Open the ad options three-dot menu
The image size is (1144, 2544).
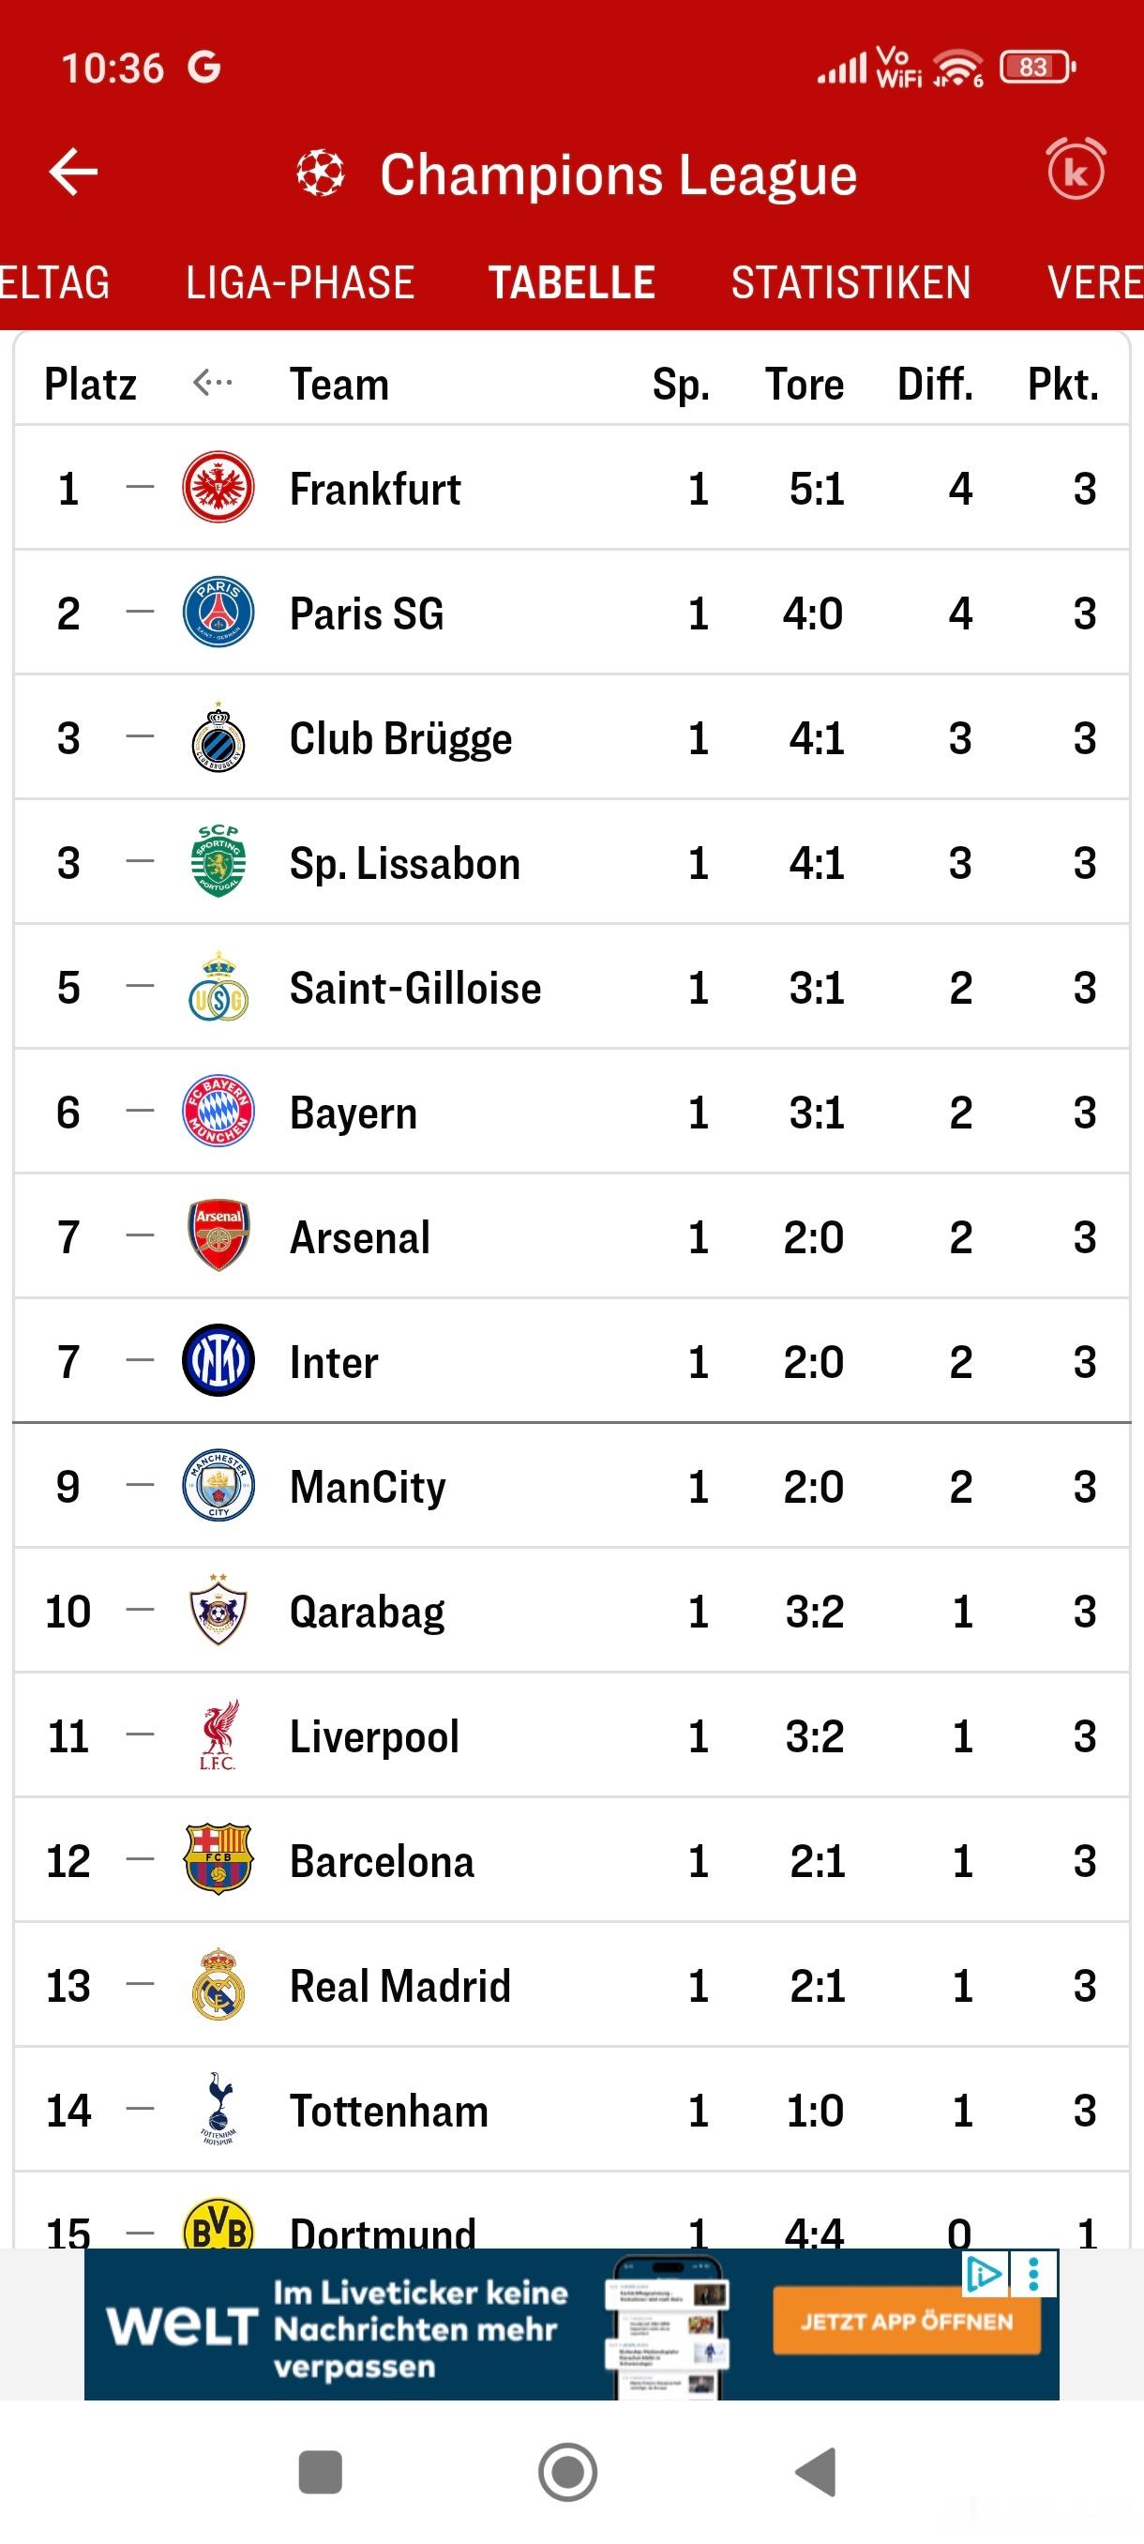1033,2275
